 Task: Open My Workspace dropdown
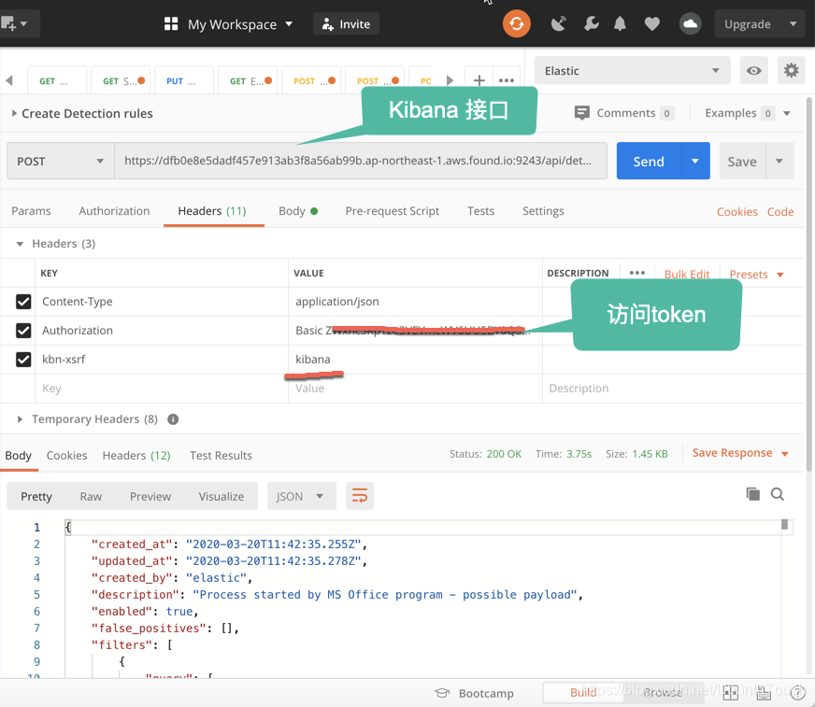click(x=240, y=24)
